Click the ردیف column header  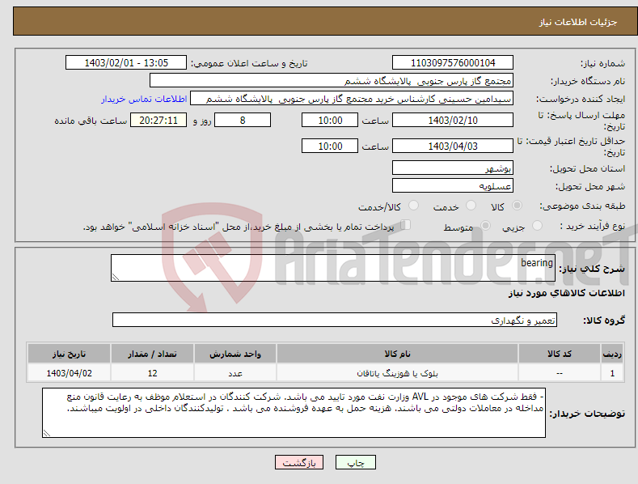tap(612, 354)
